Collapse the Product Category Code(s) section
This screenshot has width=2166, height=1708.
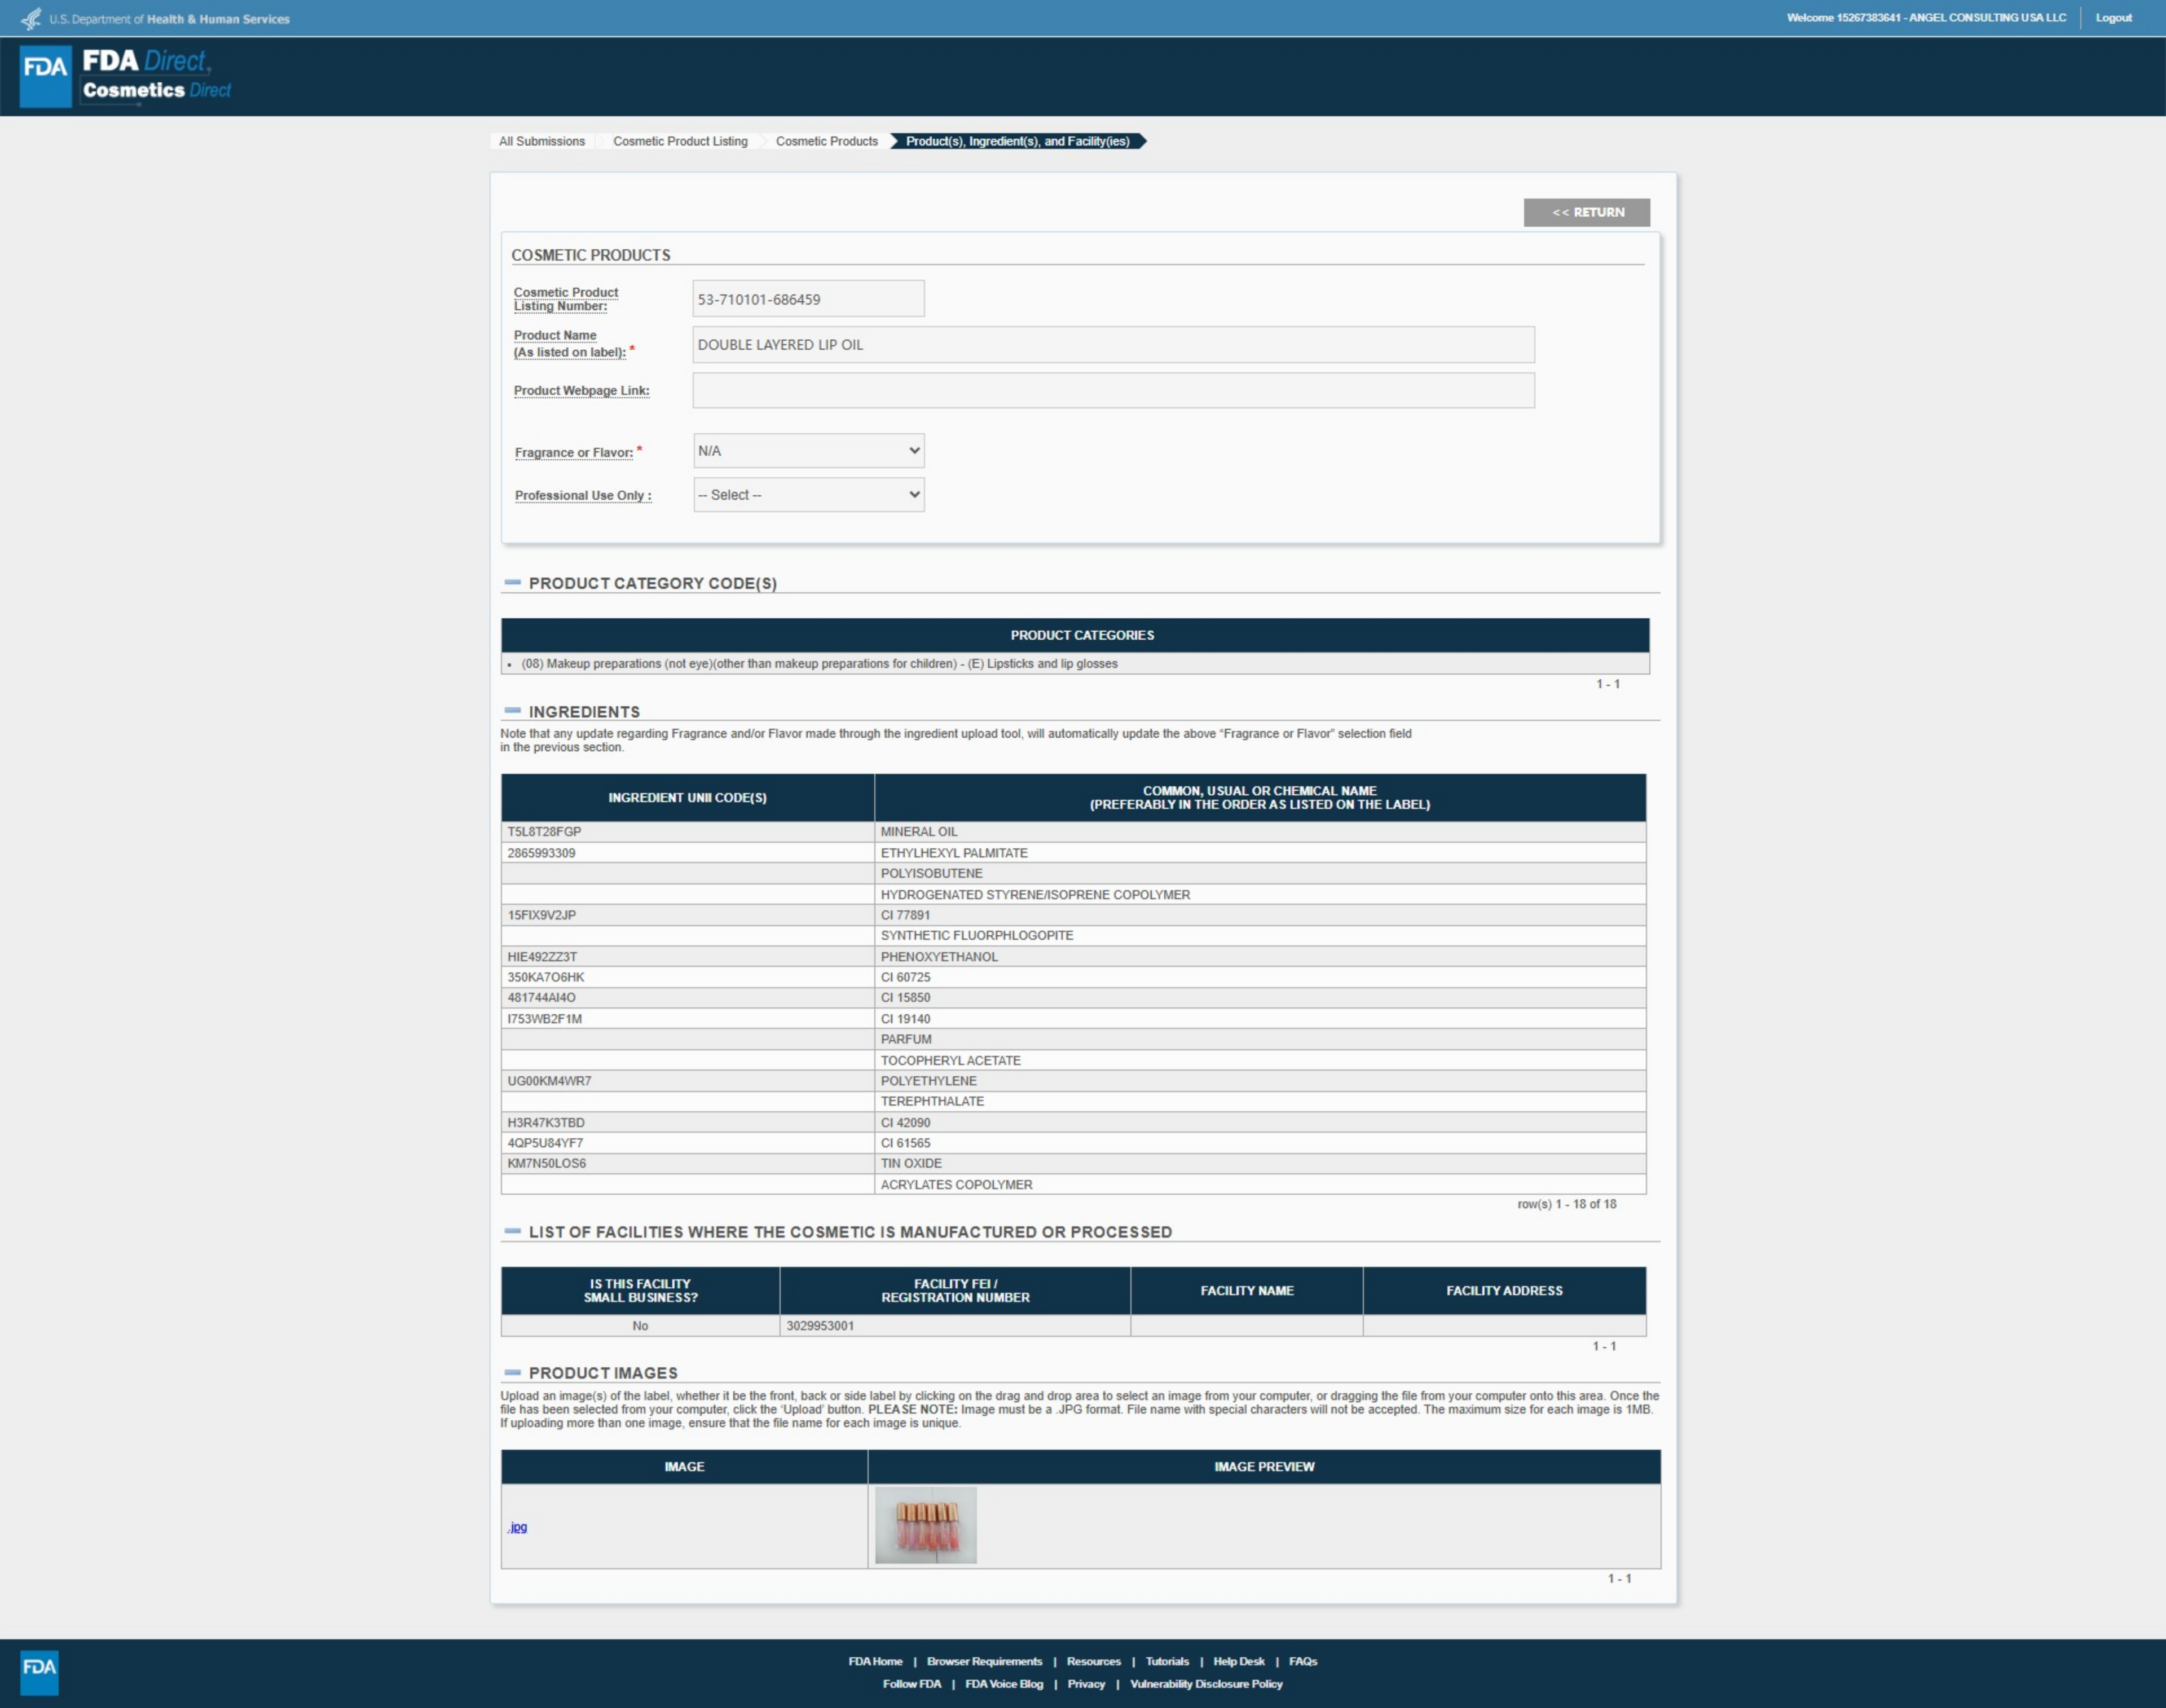click(x=513, y=582)
